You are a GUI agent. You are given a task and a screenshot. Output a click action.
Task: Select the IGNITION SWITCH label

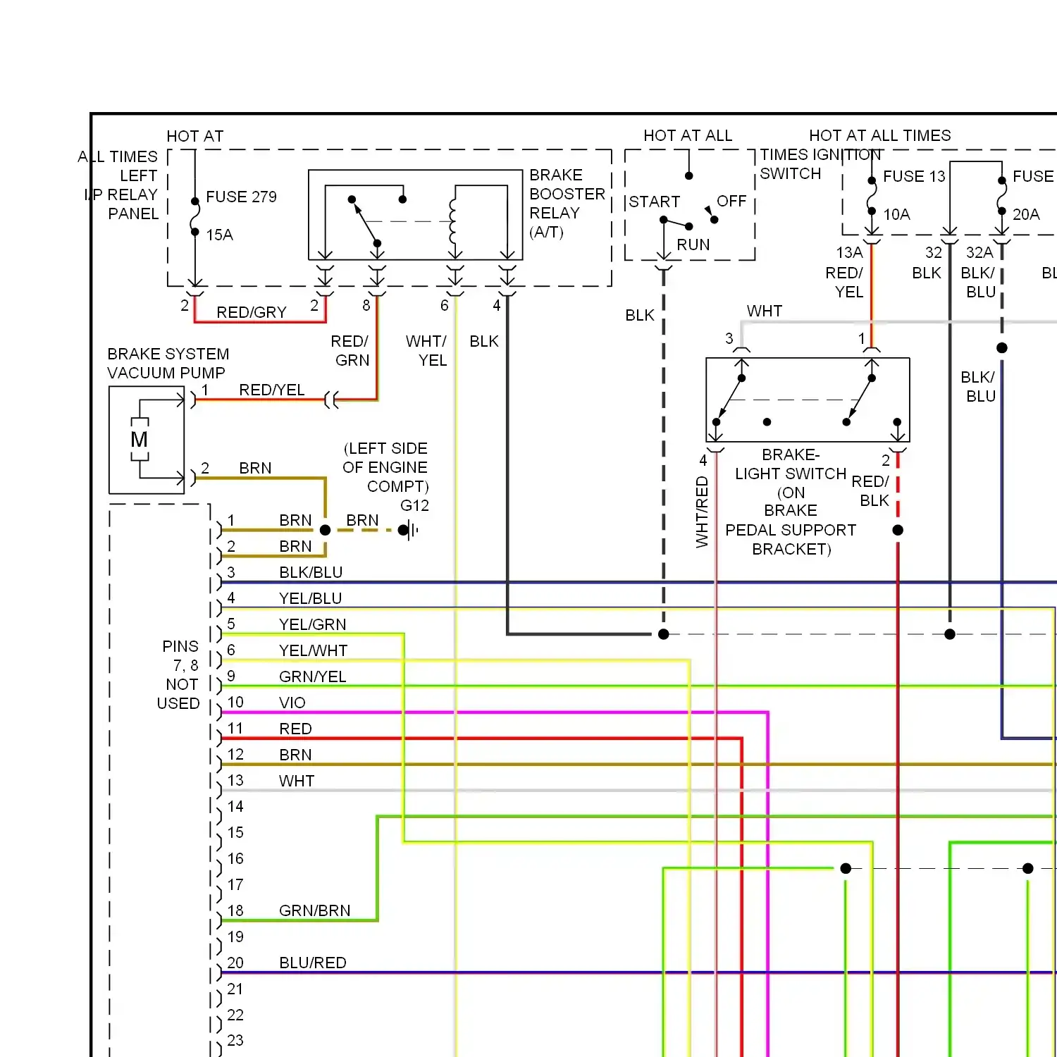(x=821, y=163)
